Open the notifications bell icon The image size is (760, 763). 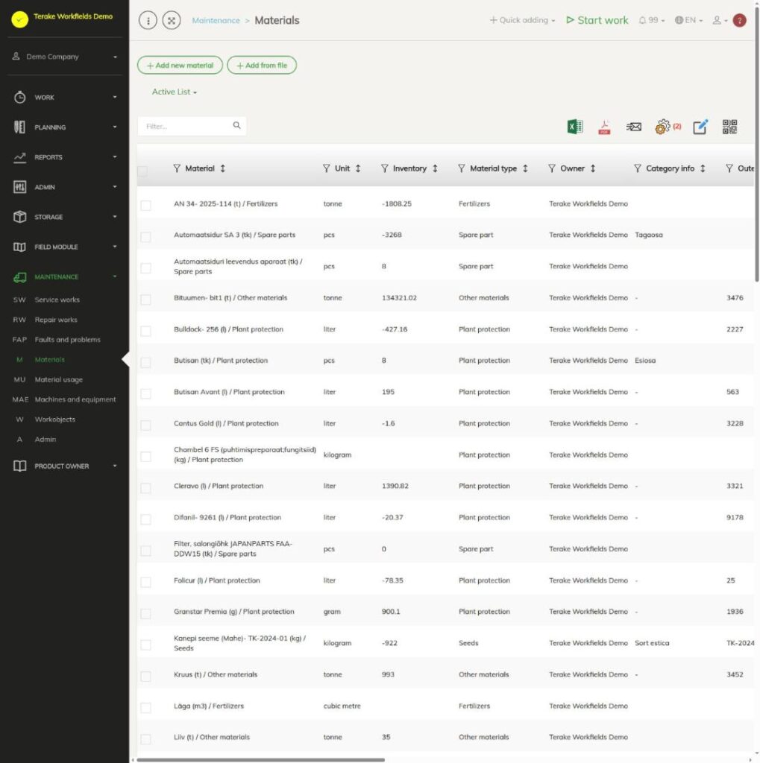tap(642, 20)
